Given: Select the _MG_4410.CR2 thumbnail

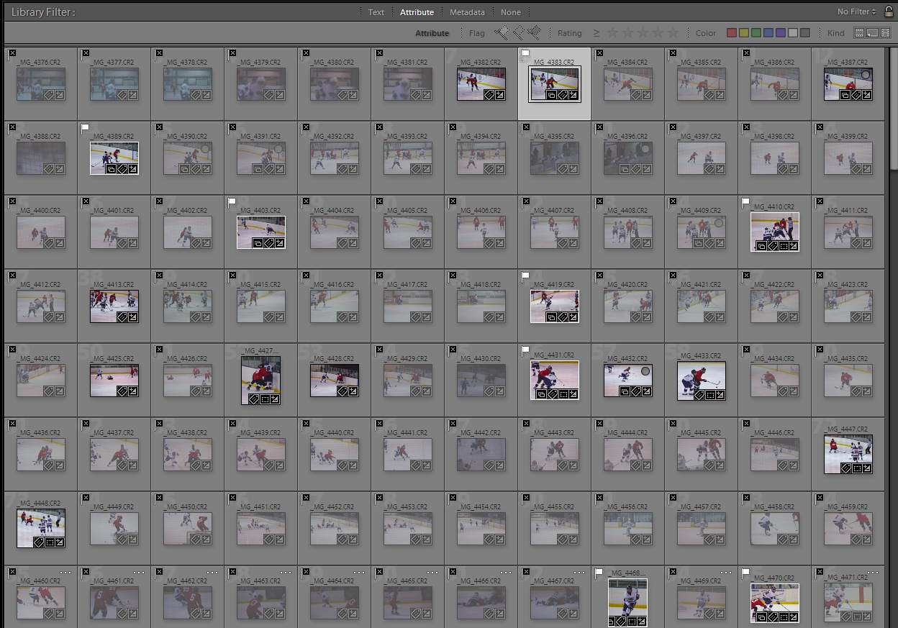Looking at the screenshot, I should (774, 230).
